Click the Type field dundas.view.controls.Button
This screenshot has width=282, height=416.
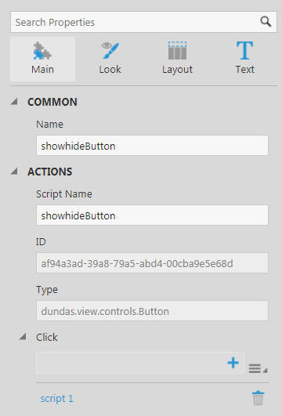coord(152,311)
